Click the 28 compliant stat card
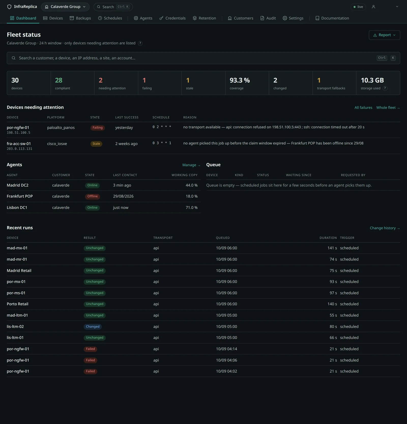The image size is (407, 424). [72, 83]
